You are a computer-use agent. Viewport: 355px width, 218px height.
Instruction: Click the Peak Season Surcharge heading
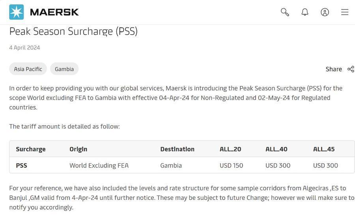click(73, 32)
